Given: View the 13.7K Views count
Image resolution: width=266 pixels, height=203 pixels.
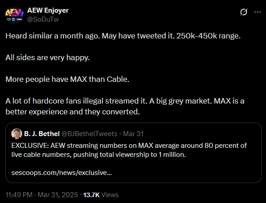Looking at the screenshot, I should [x=101, y=195].
